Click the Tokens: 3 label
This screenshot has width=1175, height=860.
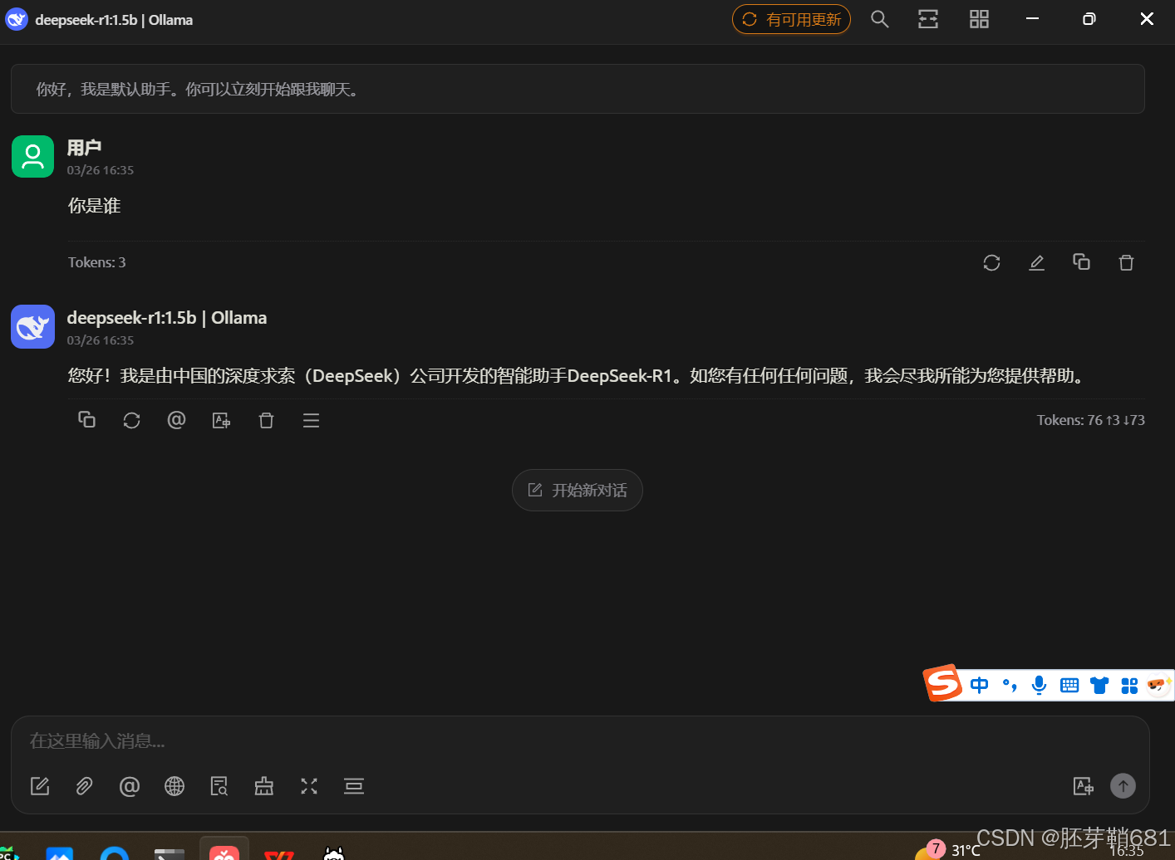click(x=97, y=262)
